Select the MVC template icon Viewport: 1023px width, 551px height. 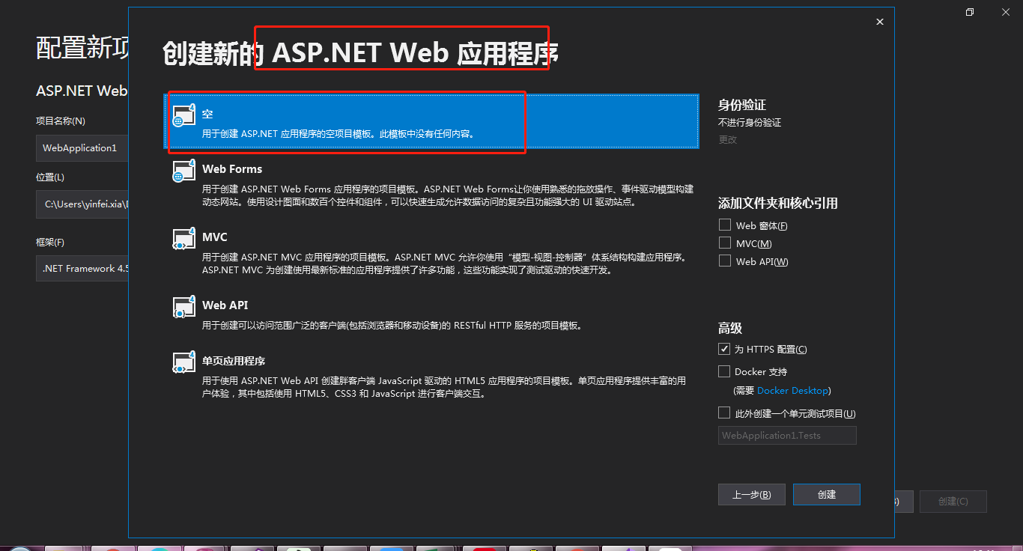click(183, 239)
